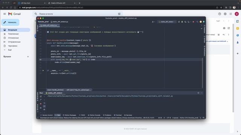Open the Problems tool window

(x=107, y=115)
